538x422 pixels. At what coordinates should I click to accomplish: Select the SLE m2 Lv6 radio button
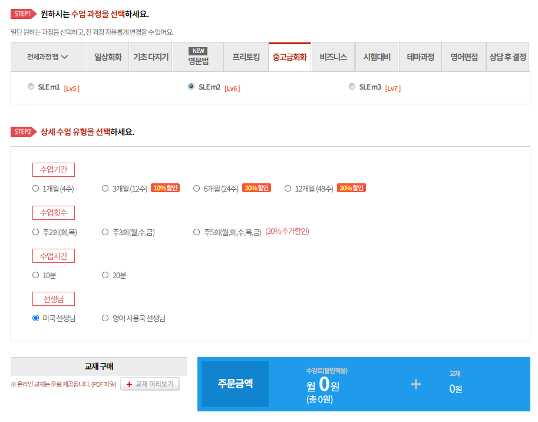pyautogui.click(x=191, y=87)
